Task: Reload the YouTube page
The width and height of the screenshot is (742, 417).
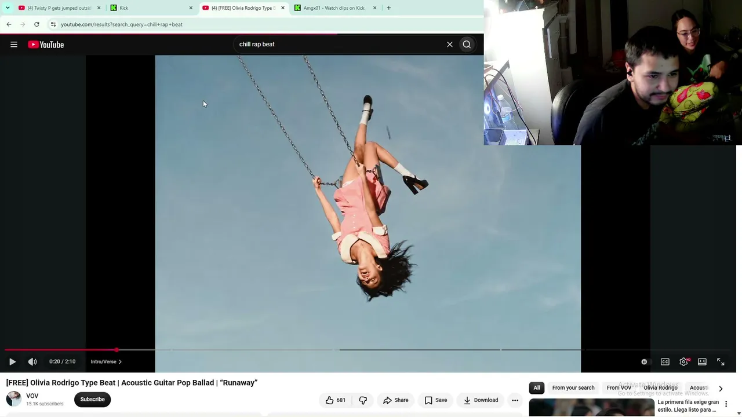Action: (37, 24)
